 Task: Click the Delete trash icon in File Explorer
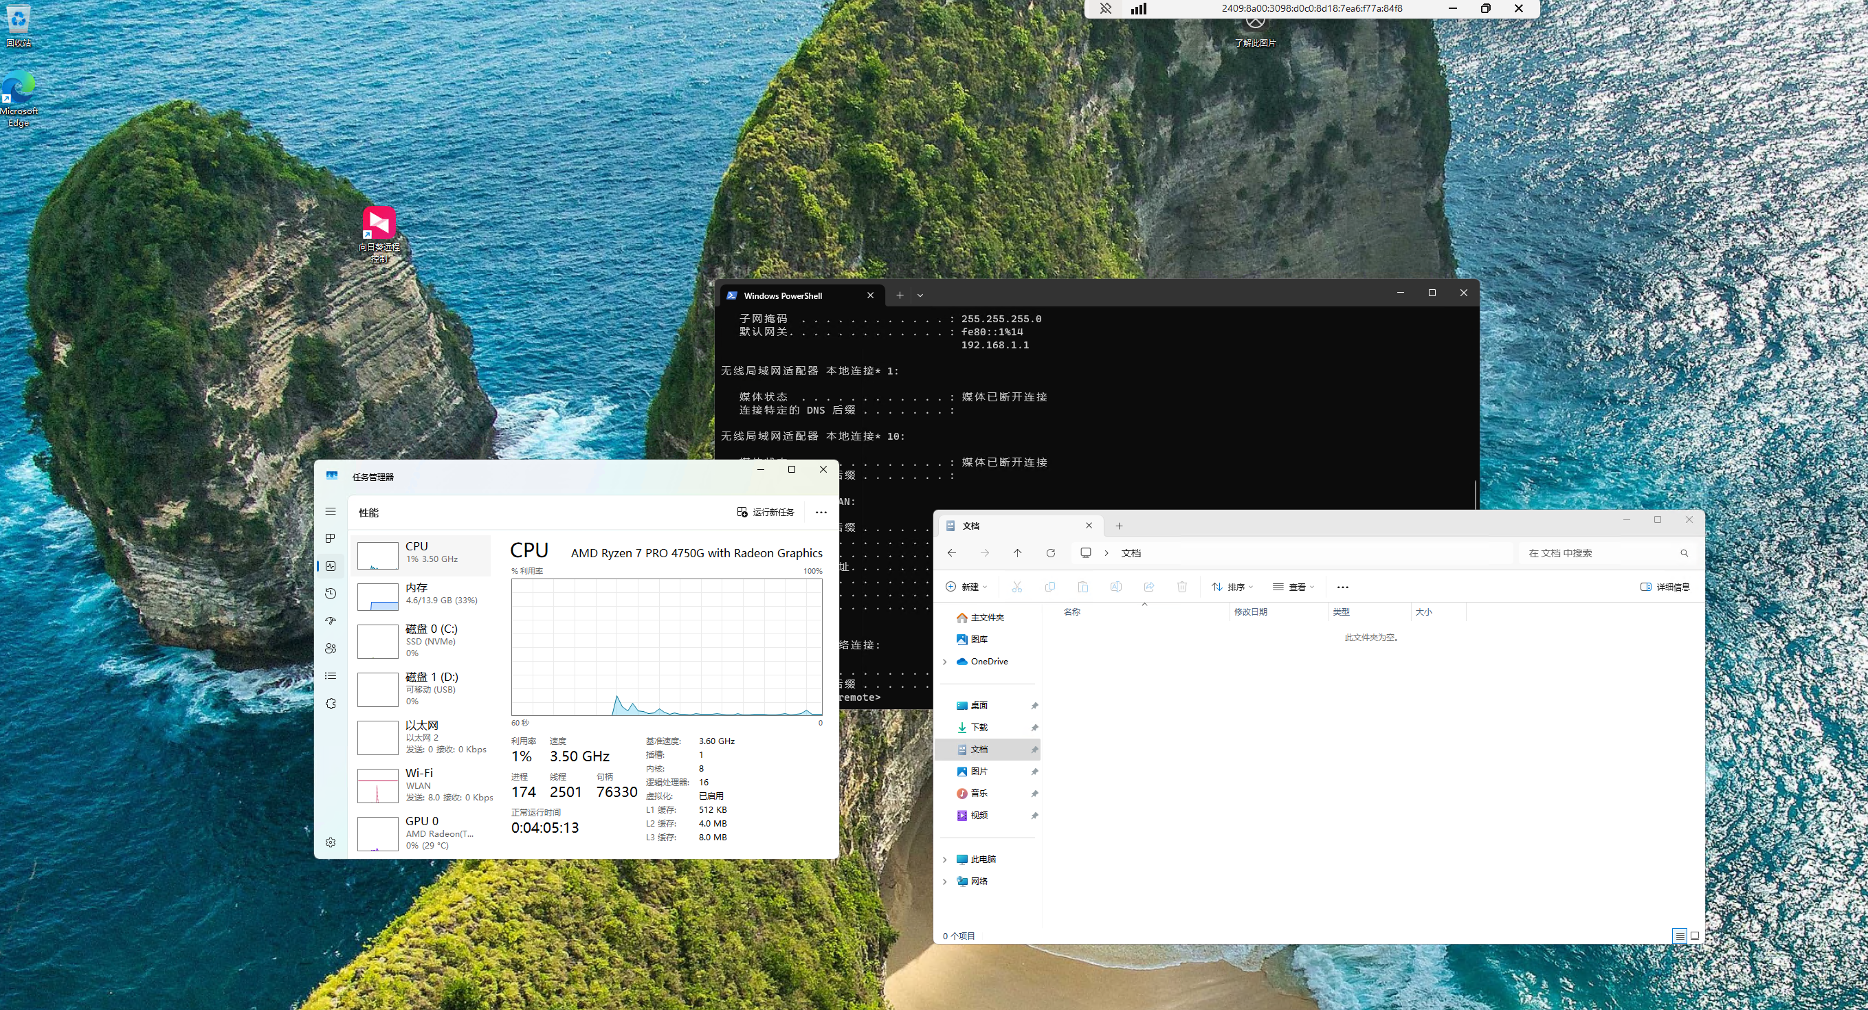click(x=1182, y=587)
